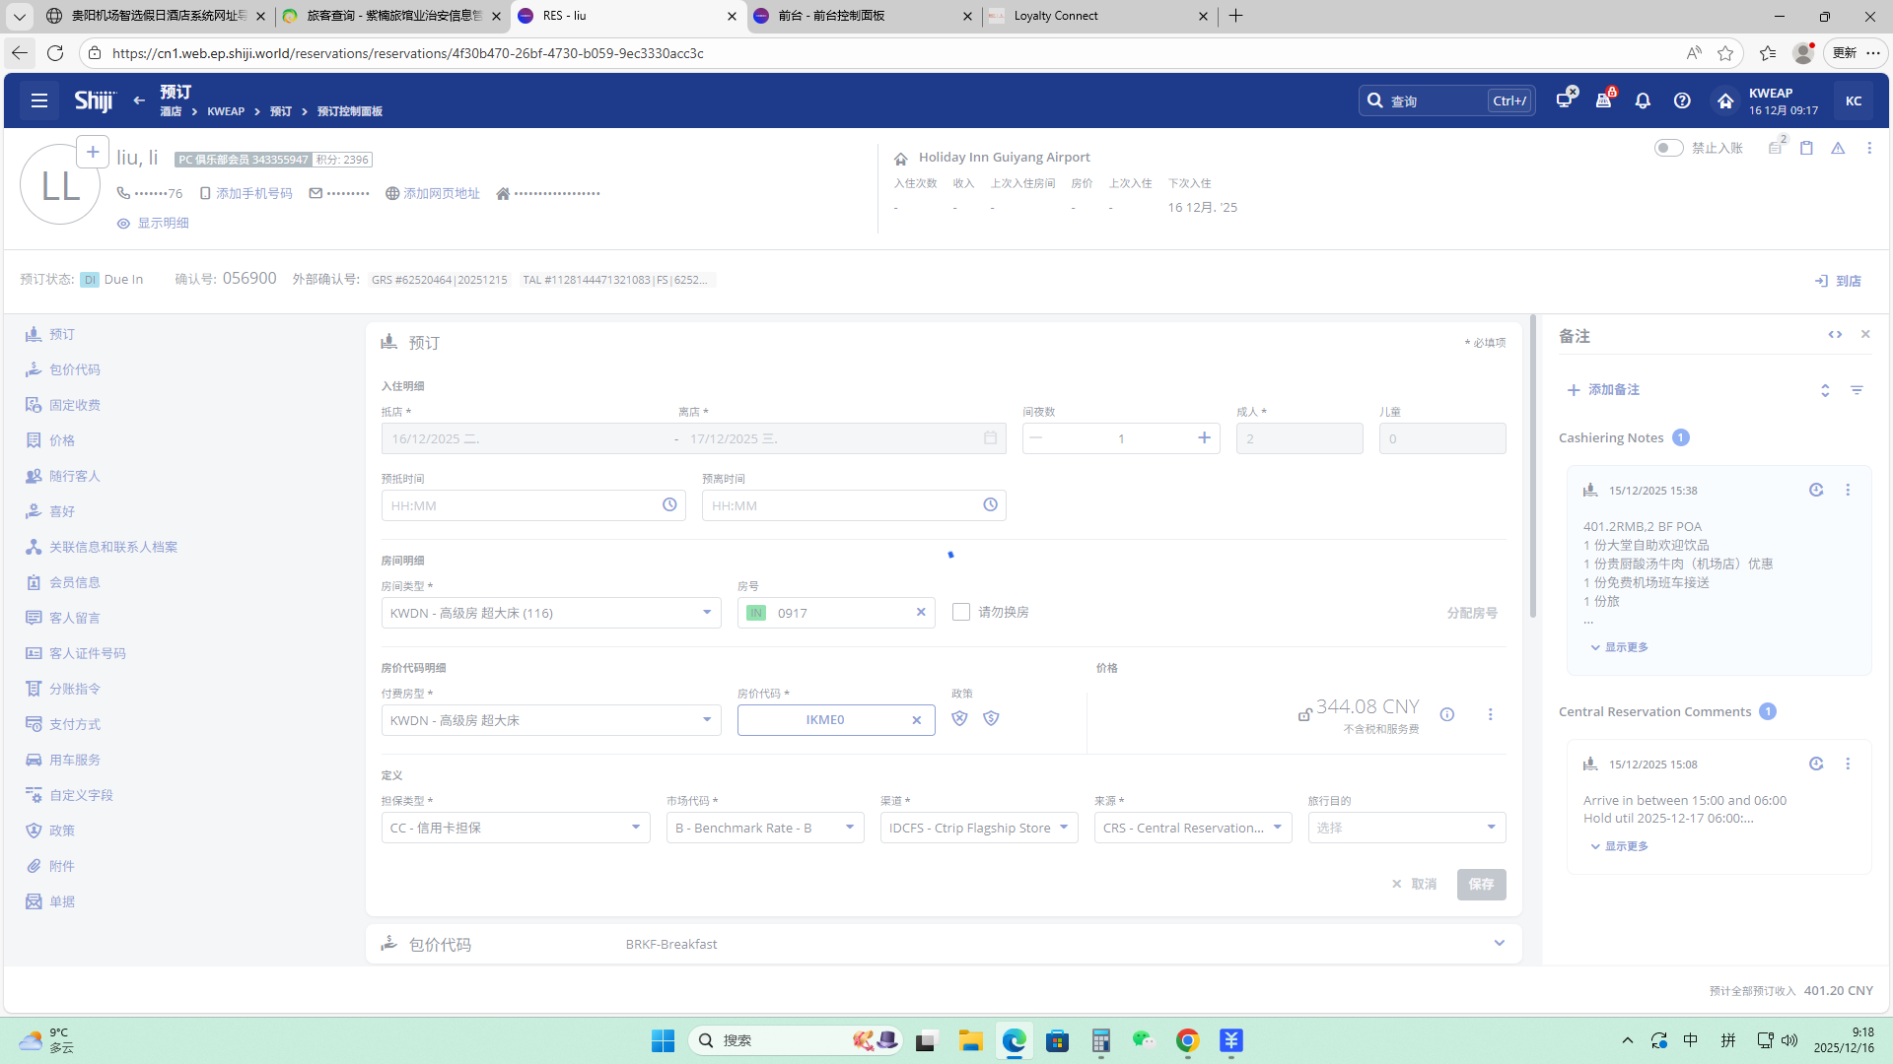Select 支付方式 in left sidebar

point(75,724)
